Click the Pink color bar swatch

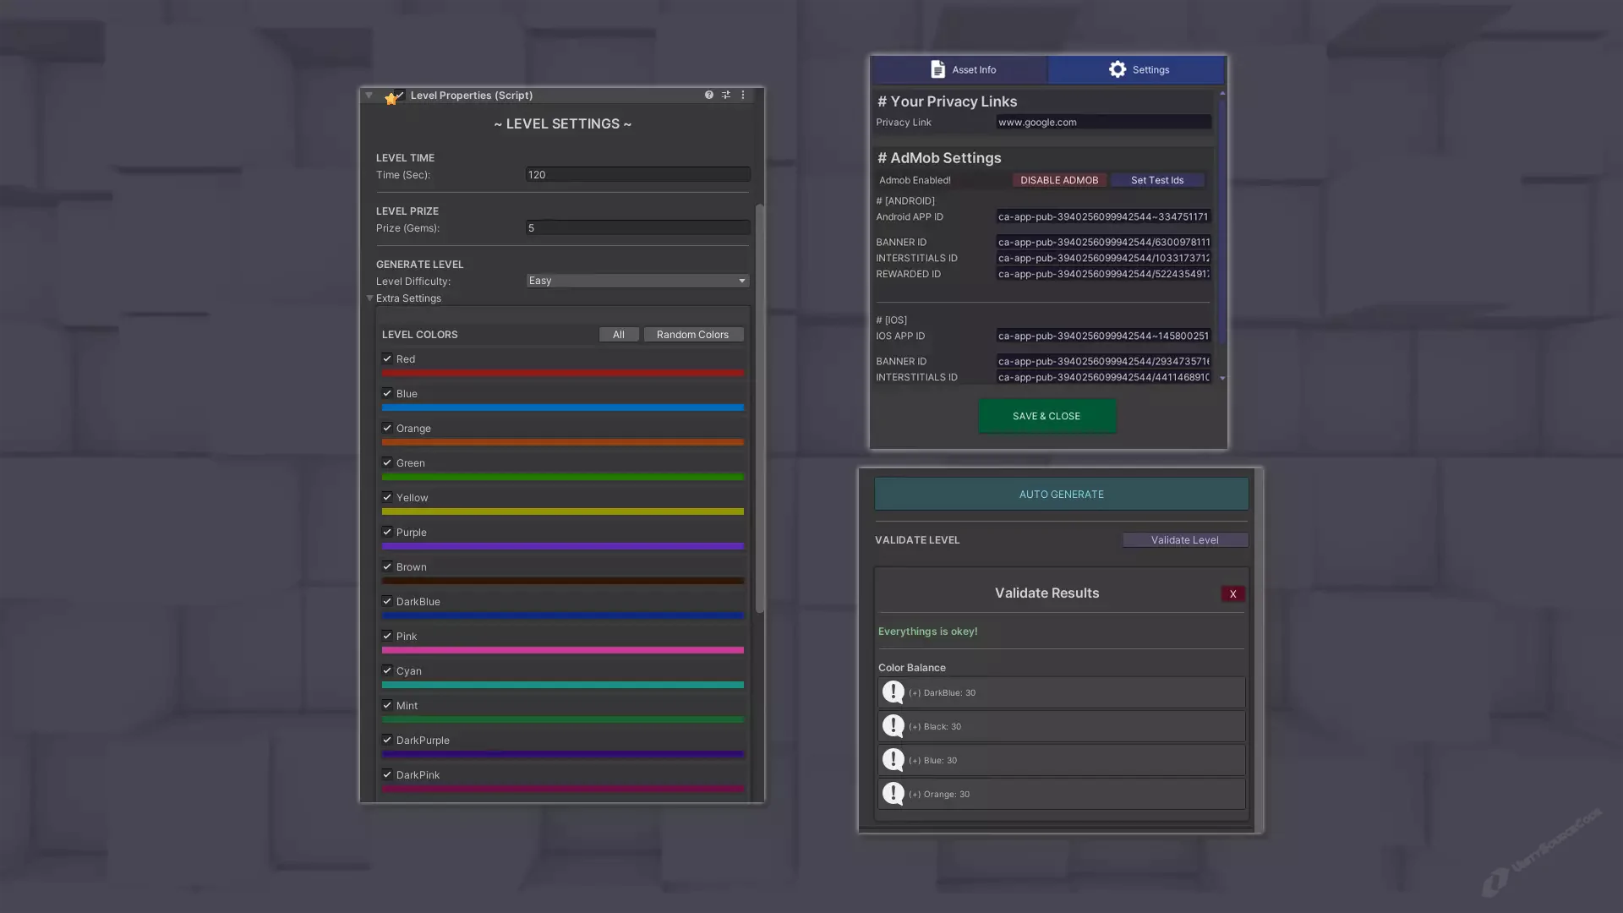(x=562, y=650)
